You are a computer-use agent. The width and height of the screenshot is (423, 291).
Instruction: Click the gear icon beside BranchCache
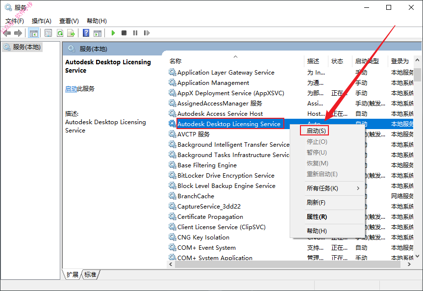click(172, 196)
